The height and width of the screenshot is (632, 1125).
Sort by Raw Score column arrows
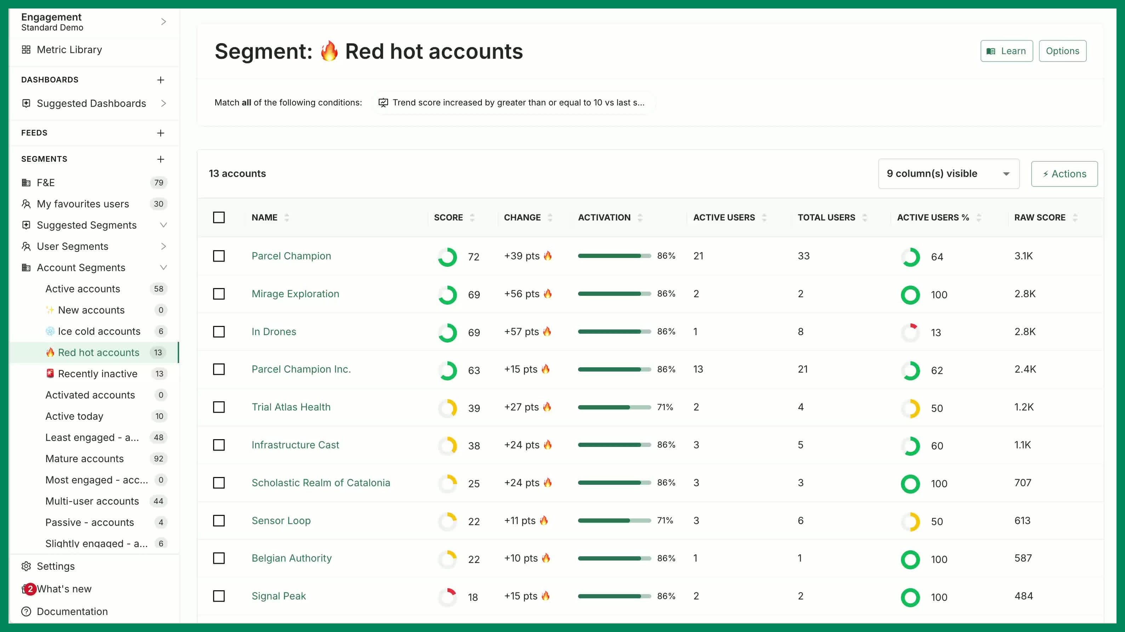pos(1075,217)
